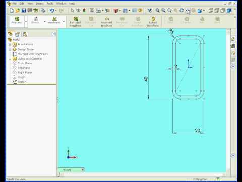Click Zoom to Area magnifier icon
This screenshot has width=242, height=182.
pos(163,11)
